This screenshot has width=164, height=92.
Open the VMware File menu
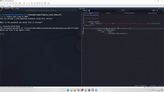tap(2, 3)
